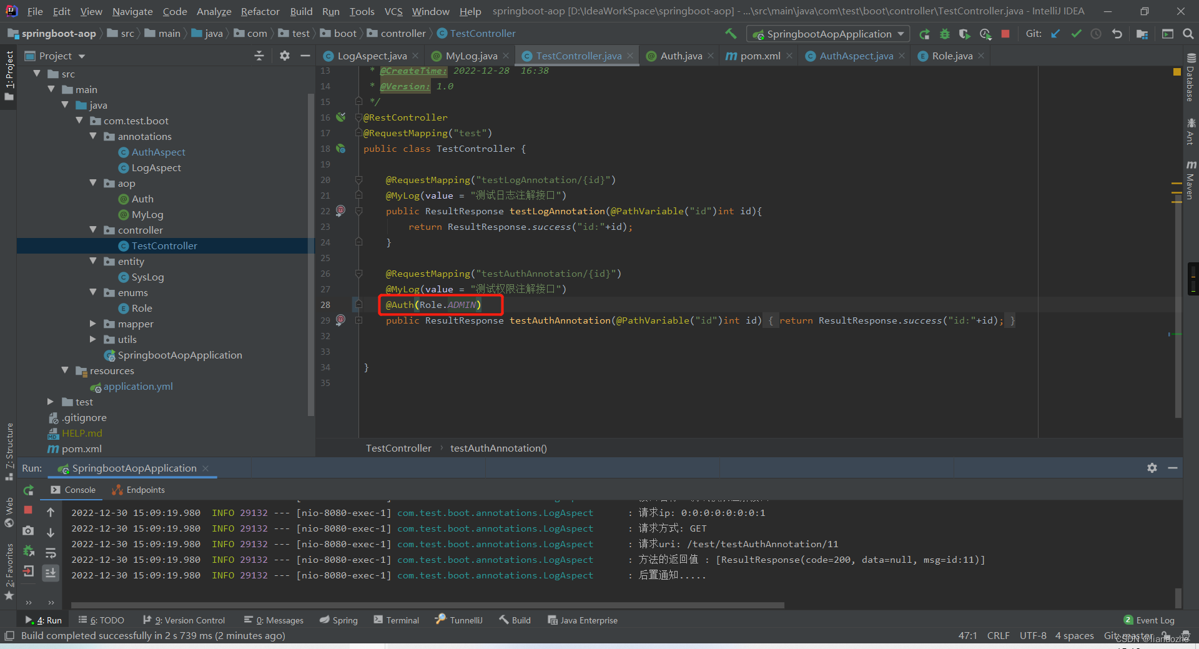The image size is (1199, 649).
Task: Expand the mapper folder
Action: click(x=93, y=324)
